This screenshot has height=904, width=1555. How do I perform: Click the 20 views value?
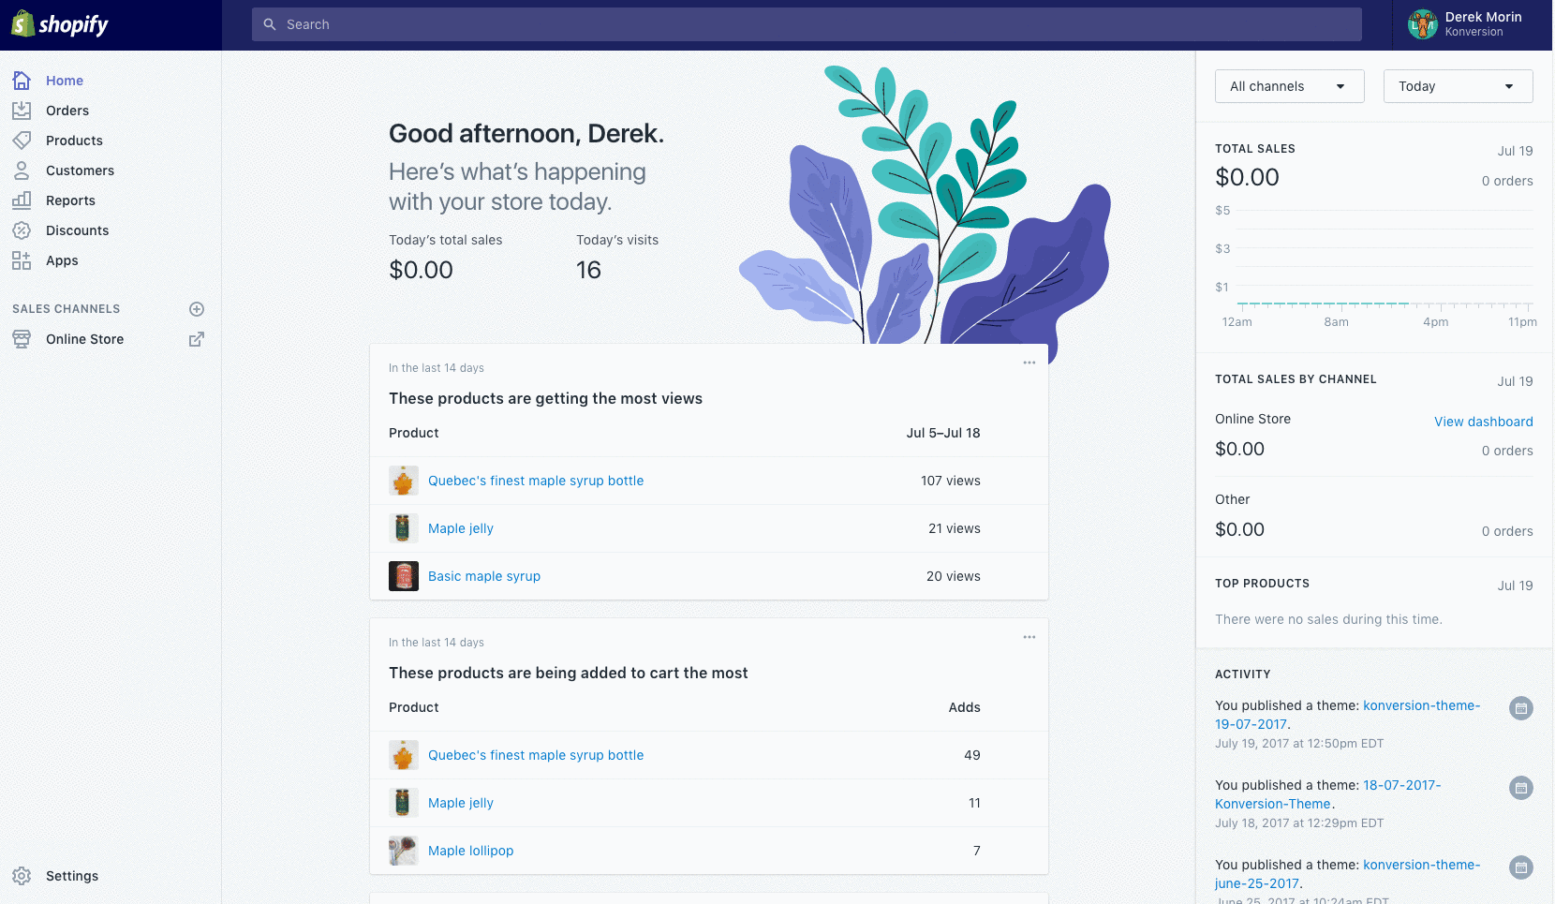[x=954, y=576]
